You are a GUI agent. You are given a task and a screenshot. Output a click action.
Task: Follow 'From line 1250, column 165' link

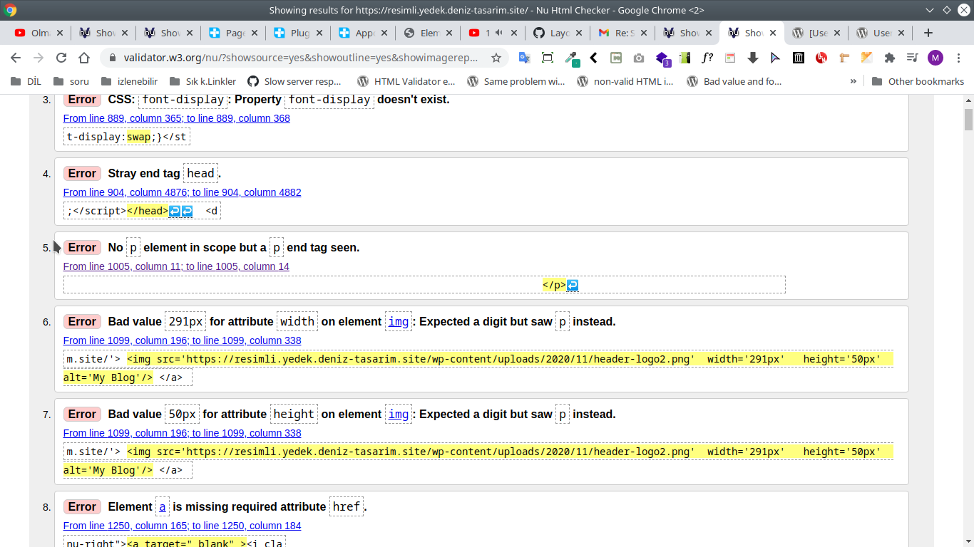(182, 526)
